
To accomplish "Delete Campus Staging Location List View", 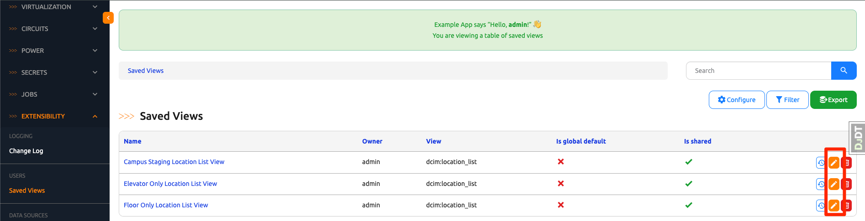I will point(847,163).
